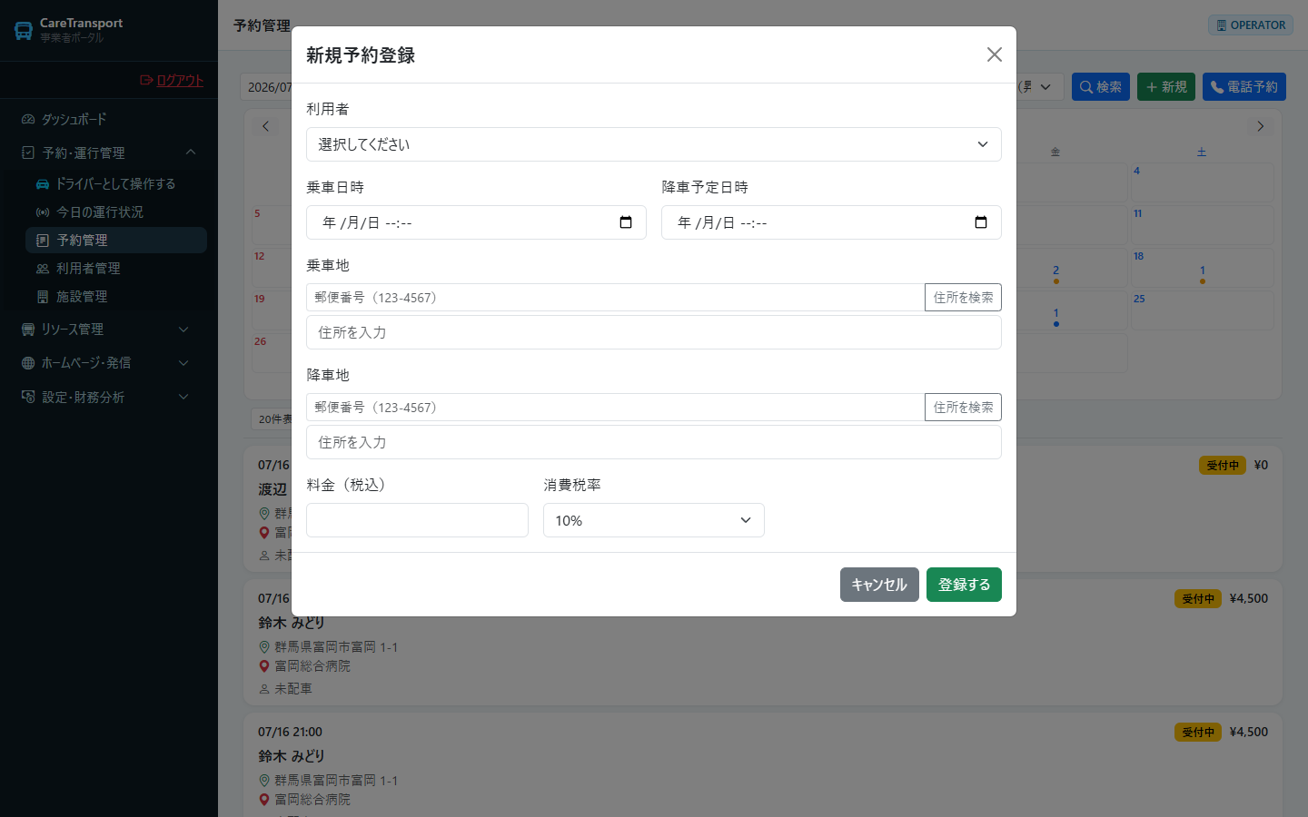Click the 降車予定日時 datetime field
Image resolution: width=1308 pixels, height=817 pixels.
click(831, 222)
